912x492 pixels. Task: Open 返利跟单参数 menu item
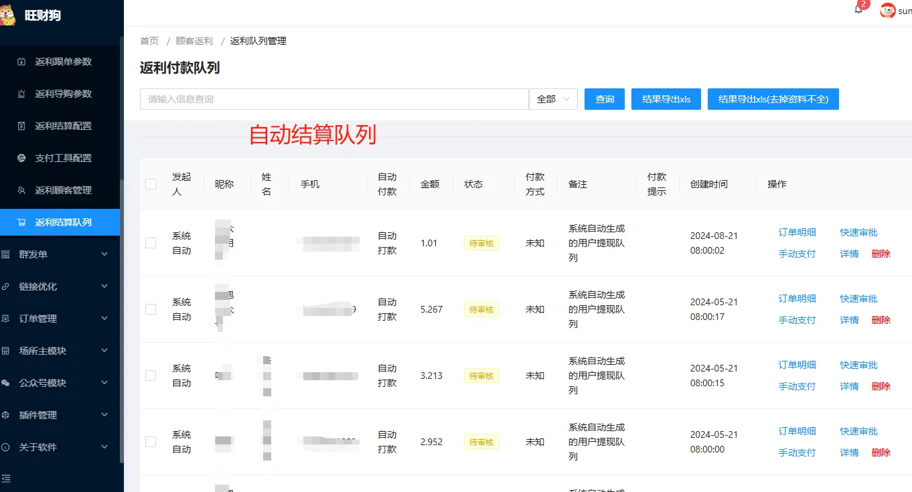coord(63,62)
